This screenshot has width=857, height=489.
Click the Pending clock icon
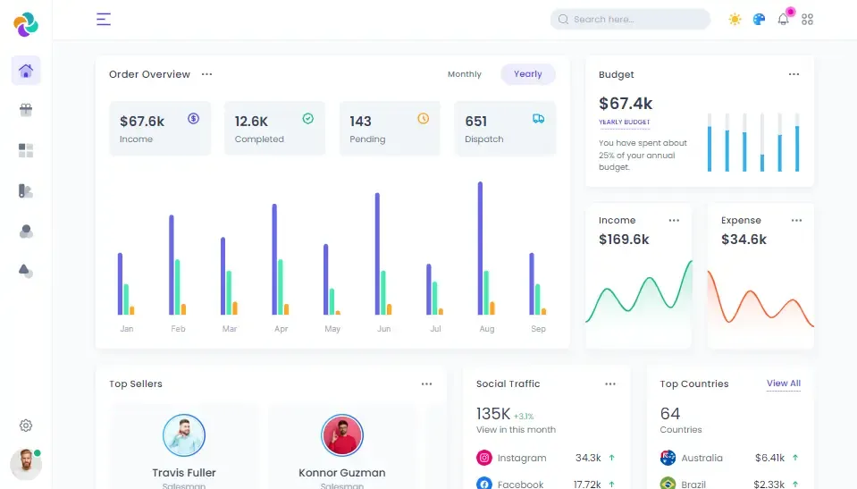(423, 118)
